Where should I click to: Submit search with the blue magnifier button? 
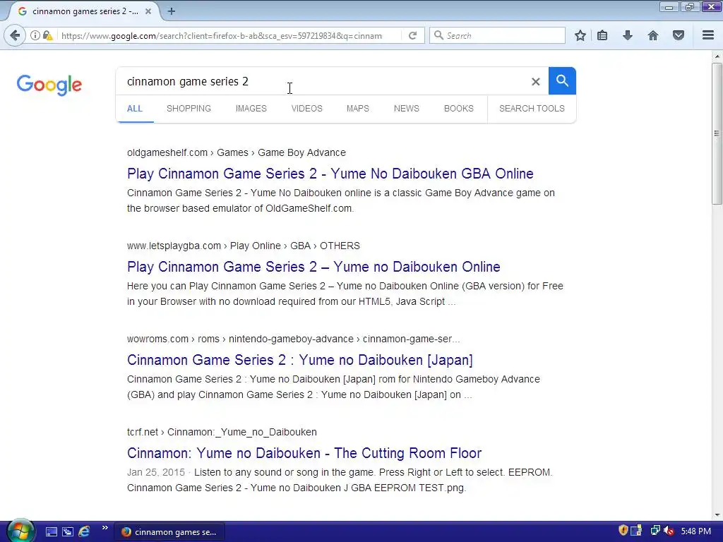[x=562, y=80]
